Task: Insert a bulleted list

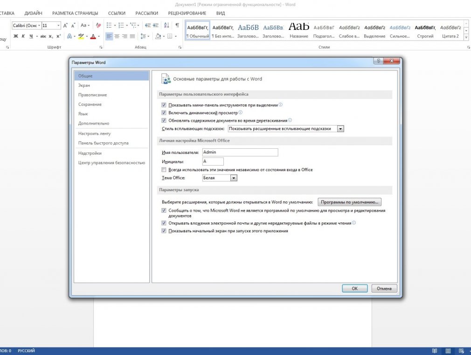Action: point(109,26)
